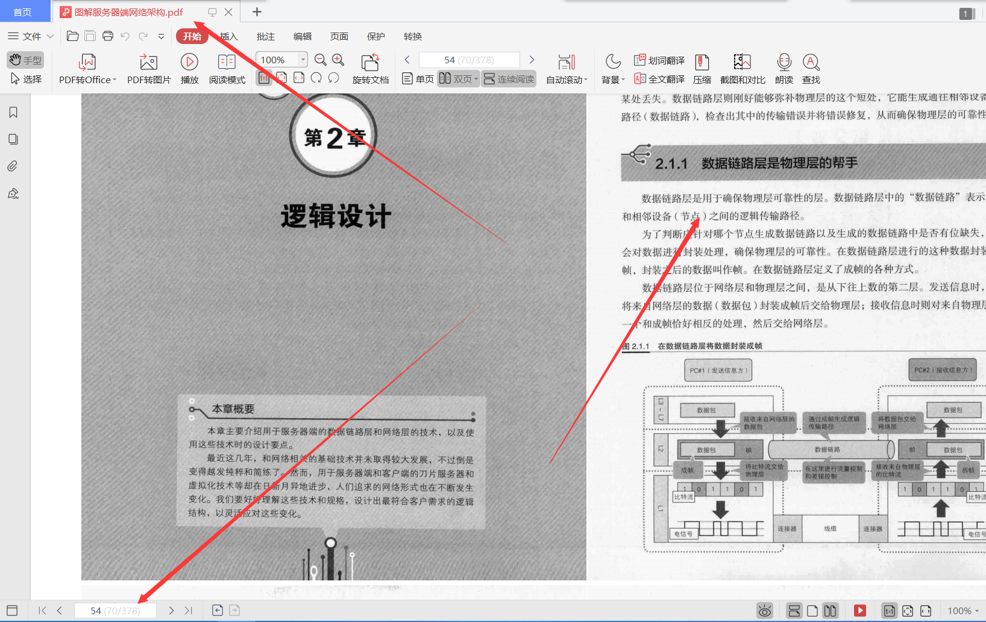Open the zoom percentage 100% combo box
The image size is (986, 622).
click(x=281, y=60)
